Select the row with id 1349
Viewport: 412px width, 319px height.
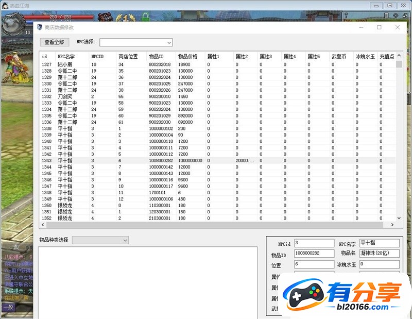217,199
